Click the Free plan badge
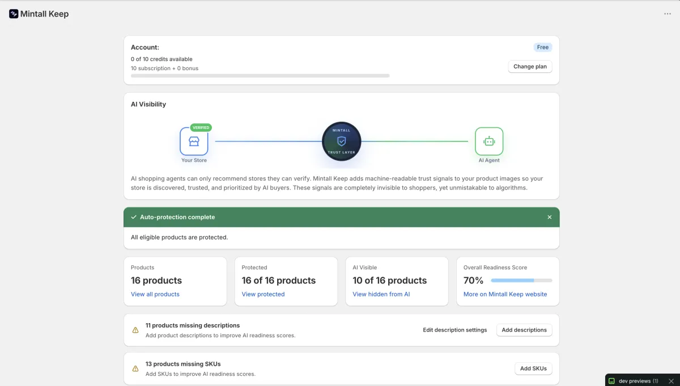 pyautogui.click(x=543, y=48)
